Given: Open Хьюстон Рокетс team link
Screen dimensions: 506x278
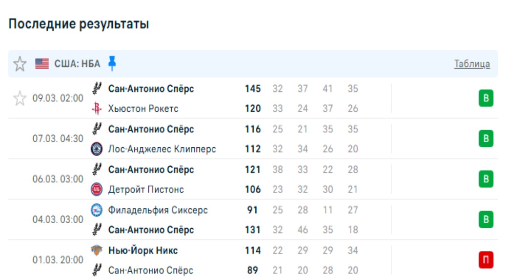Looking at the screenshot, I should [143, 109].
